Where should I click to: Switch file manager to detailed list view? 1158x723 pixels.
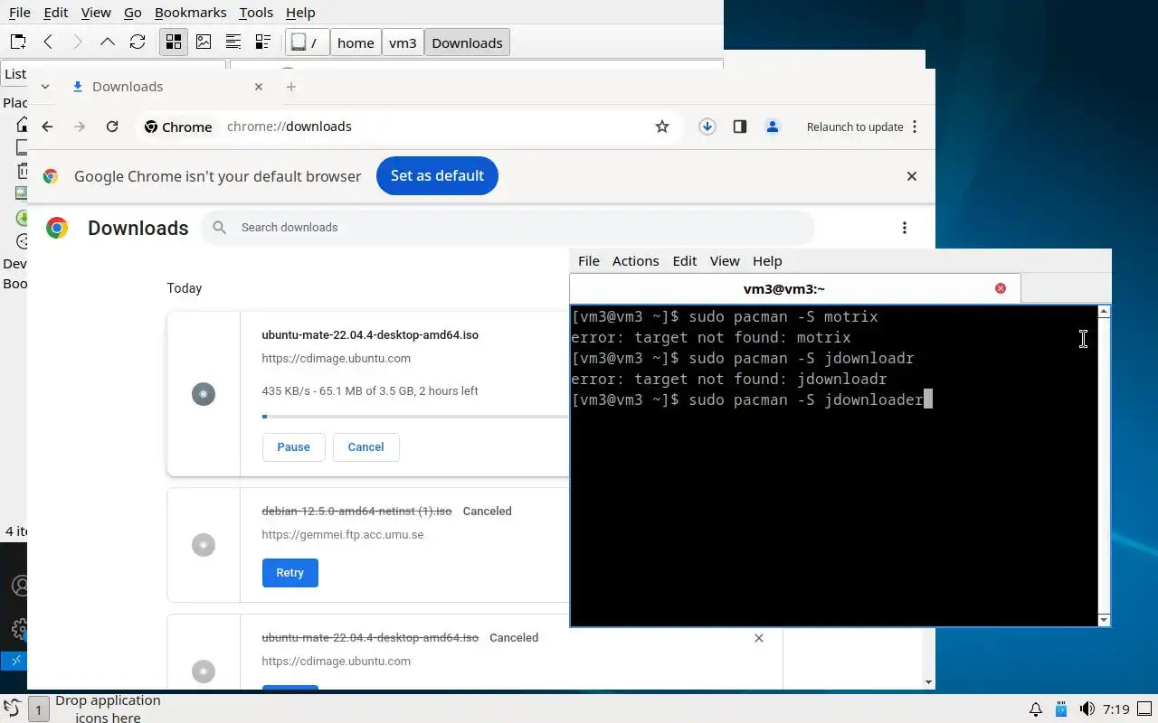[x=263, y=42]
